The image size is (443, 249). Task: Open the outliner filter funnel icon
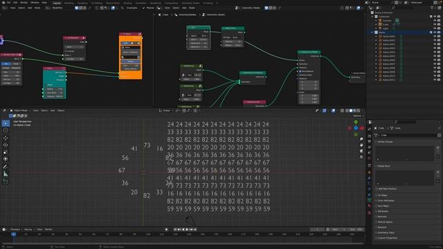click(433, 8)
